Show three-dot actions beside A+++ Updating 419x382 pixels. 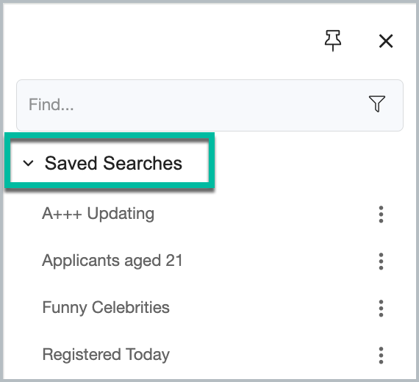[381, 215]
